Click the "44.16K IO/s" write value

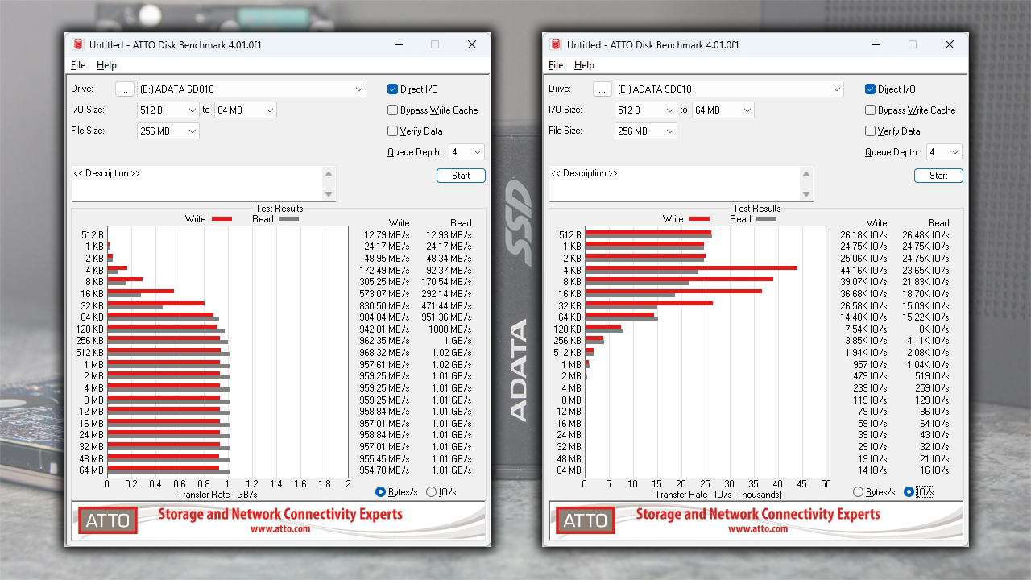pos(863,270)
